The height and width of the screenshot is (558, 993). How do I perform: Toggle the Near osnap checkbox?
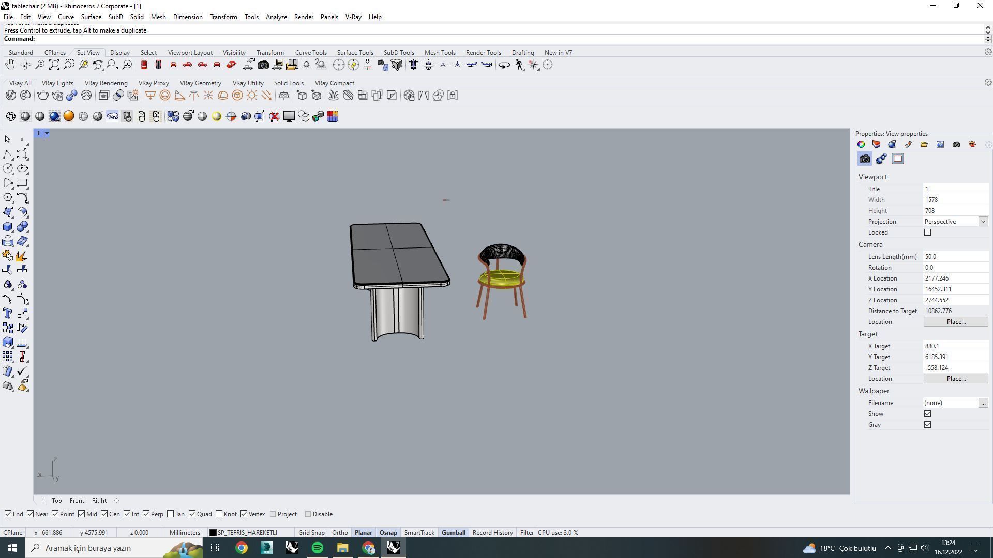(31, 514)
